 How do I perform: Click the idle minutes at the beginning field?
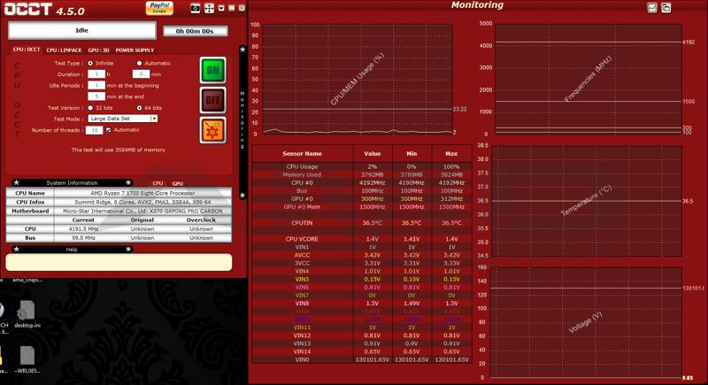click(x=96, y=85)
